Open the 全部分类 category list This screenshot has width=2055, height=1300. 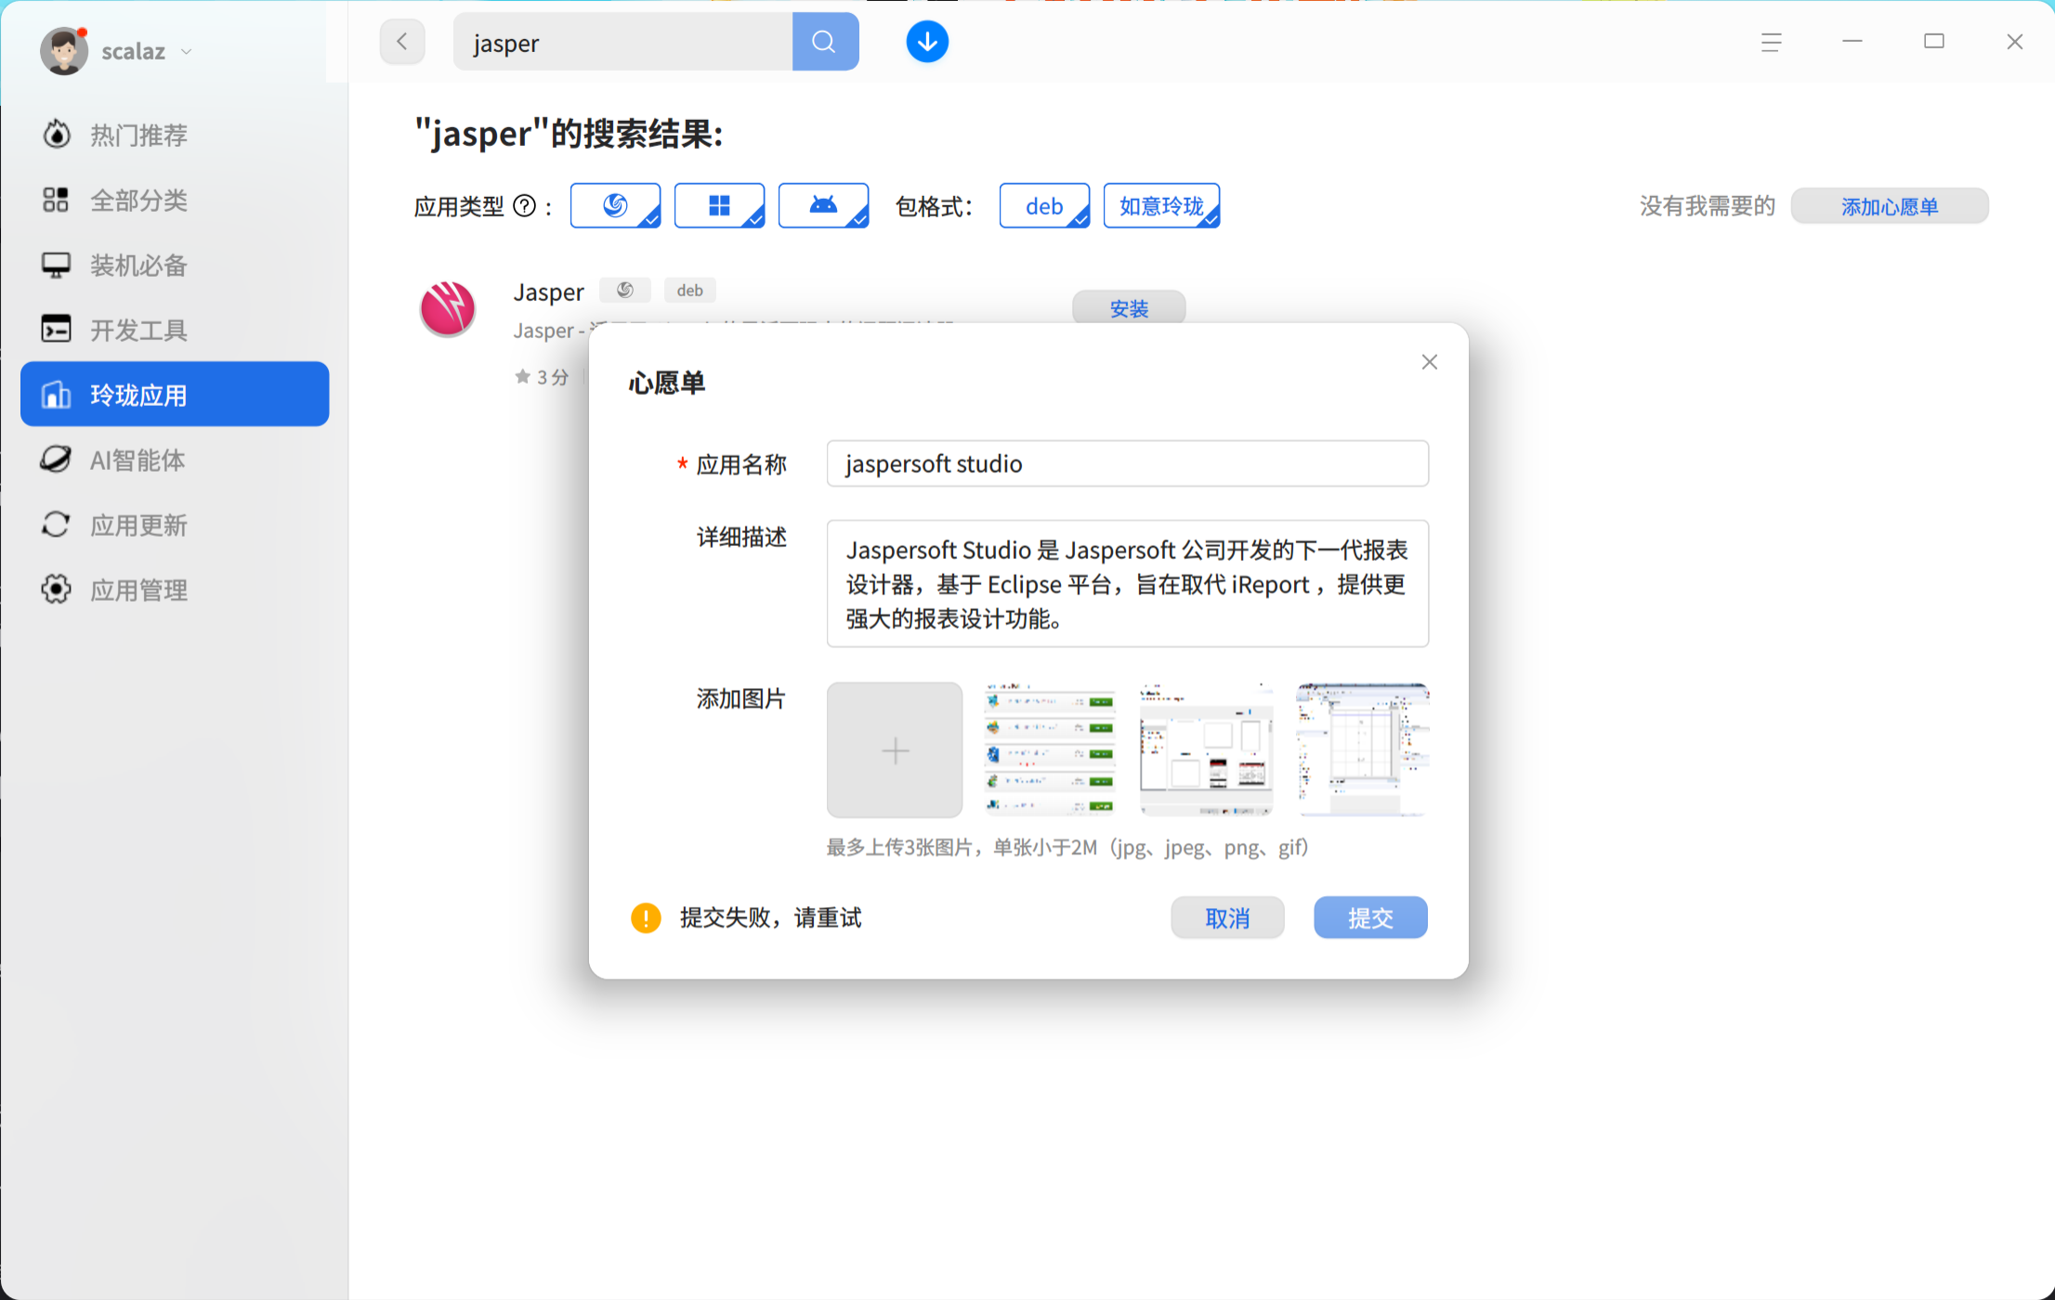tap(175, 201)
